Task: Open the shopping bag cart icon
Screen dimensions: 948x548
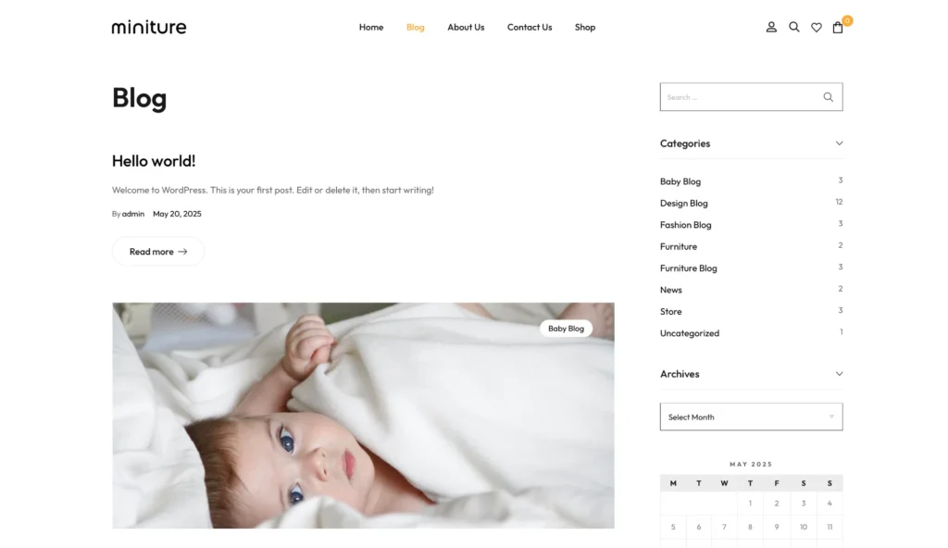Action: coord(837,27)
